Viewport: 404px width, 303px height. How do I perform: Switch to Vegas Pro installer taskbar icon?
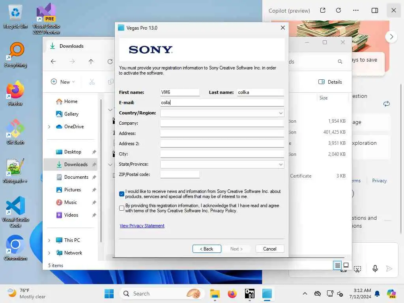point(267,294)
